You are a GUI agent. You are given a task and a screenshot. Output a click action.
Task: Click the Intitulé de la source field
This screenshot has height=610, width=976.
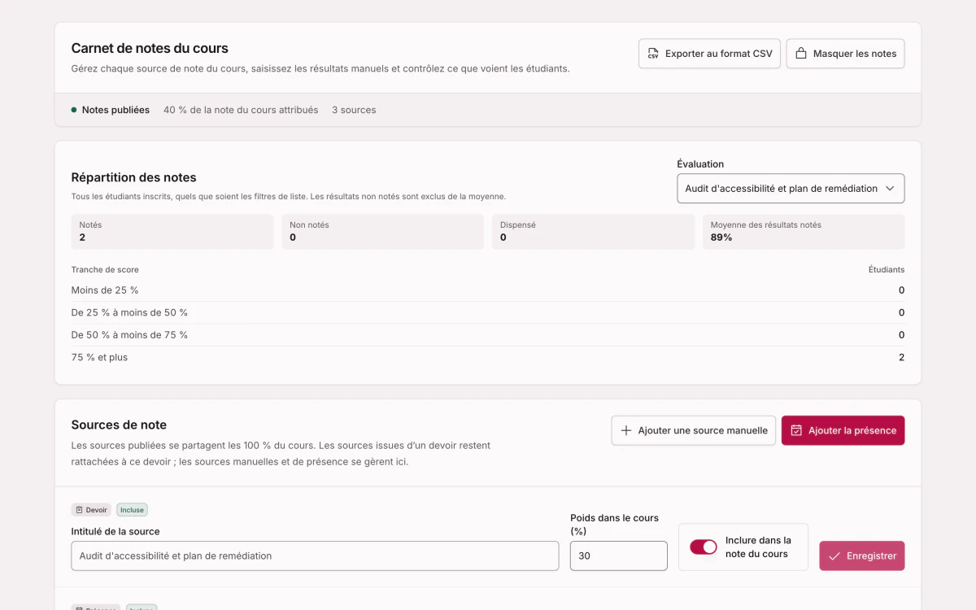[x=315, y=556]
